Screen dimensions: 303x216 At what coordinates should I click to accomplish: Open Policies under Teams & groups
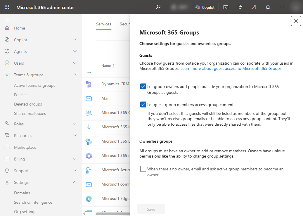(x=21, y=95)
